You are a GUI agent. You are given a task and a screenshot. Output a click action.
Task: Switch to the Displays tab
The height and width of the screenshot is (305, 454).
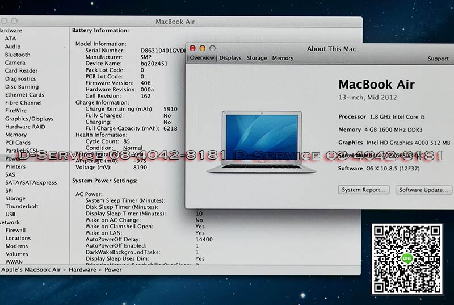[x=230, y=58]
